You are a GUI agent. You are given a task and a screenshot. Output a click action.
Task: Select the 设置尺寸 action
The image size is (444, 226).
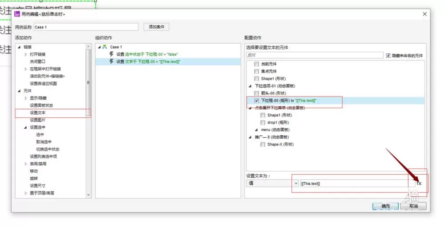tap(37, 186)
